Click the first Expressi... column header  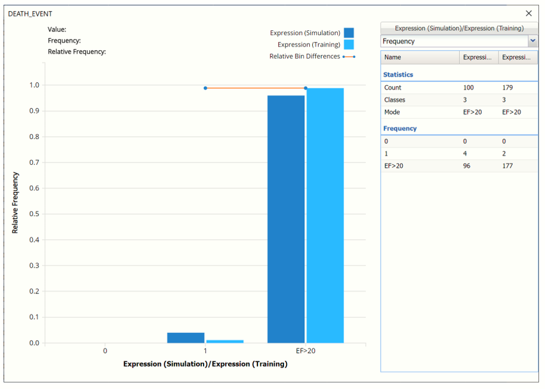[x=478, y=57]
